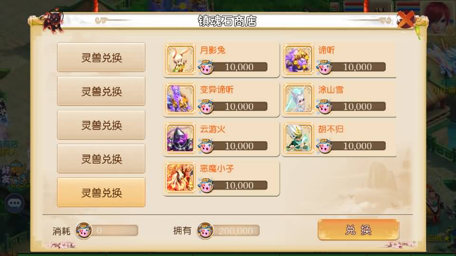
Task: Click the soul stone currency icon beside 拥有
Action: click(x=205, y=230)
